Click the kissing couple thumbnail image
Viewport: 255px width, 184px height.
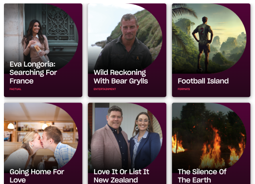coord(41,137)
